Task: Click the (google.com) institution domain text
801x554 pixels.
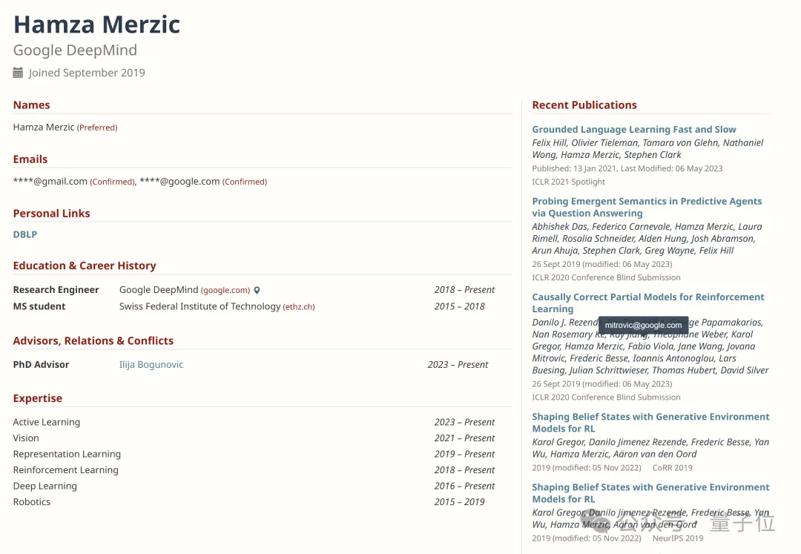Action: tap(225, 290)
